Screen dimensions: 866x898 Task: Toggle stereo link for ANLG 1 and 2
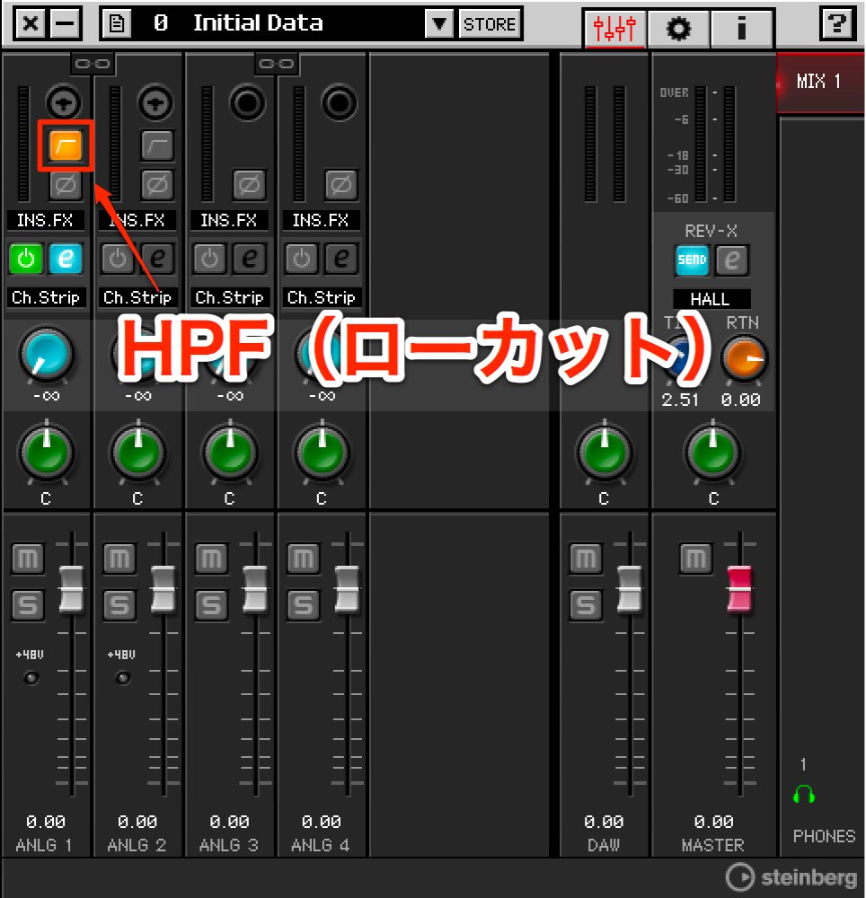coord(93,64)
